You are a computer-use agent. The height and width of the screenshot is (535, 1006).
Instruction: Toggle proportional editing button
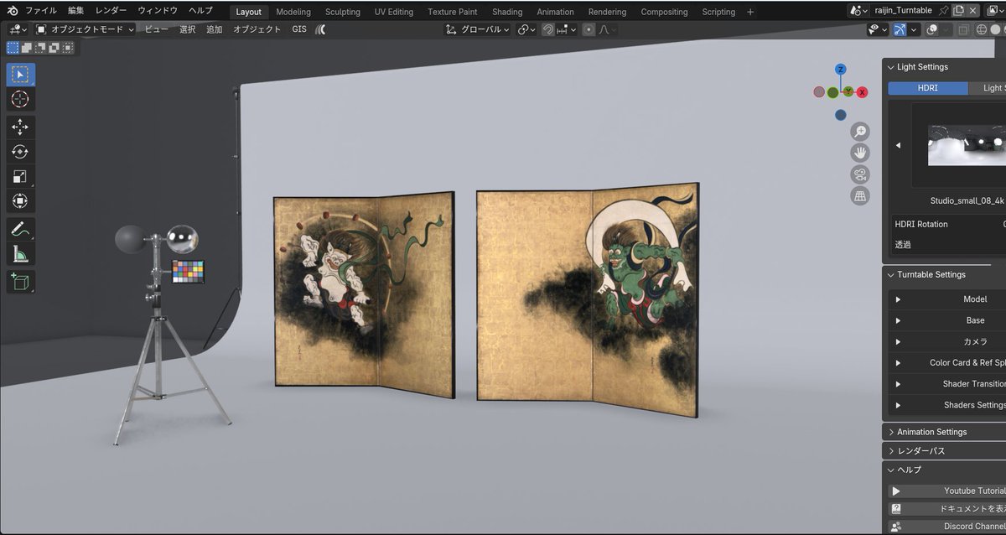[589, 29]
